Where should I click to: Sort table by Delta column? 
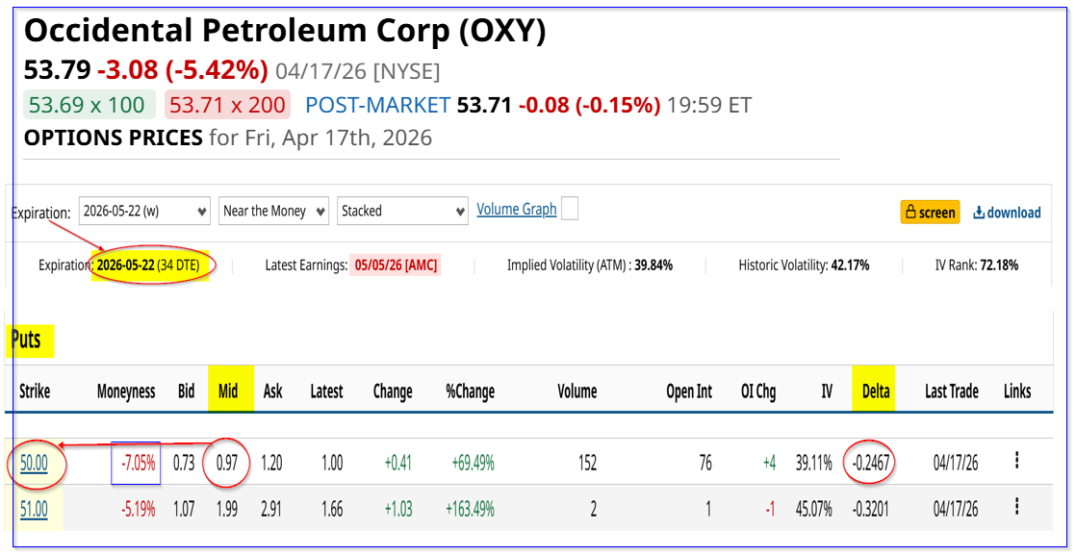pos(876,391)
